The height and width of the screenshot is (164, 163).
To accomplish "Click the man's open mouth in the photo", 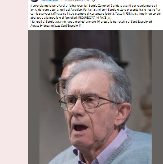I will click(81, 128).
